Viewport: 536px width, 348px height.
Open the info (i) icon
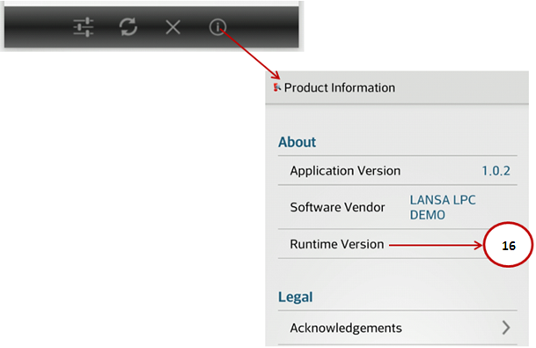pos(217,26)
